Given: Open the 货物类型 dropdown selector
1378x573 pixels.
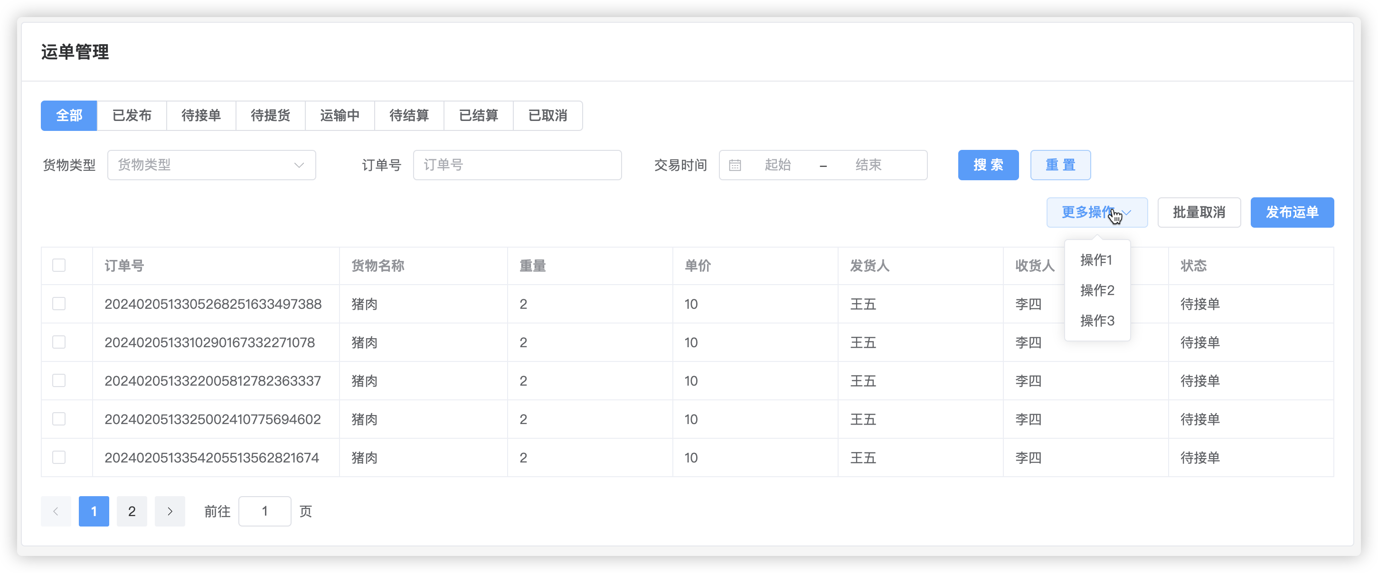Looking at the screenshot, I should tap(211, 165).
